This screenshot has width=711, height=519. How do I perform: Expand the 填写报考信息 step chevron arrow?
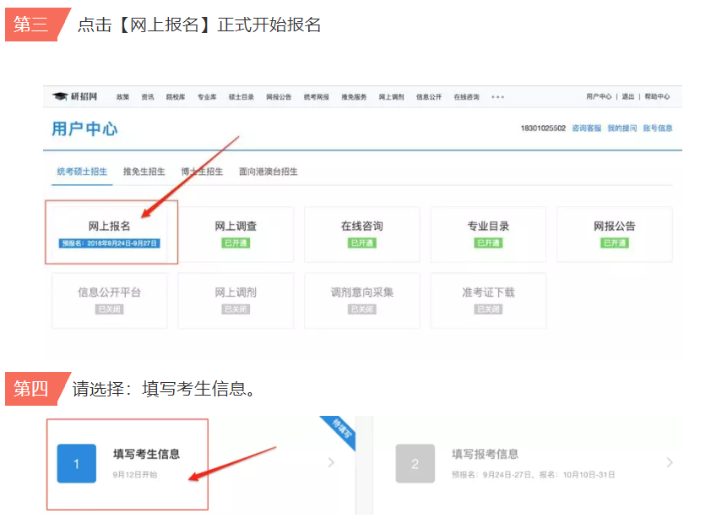670,462
